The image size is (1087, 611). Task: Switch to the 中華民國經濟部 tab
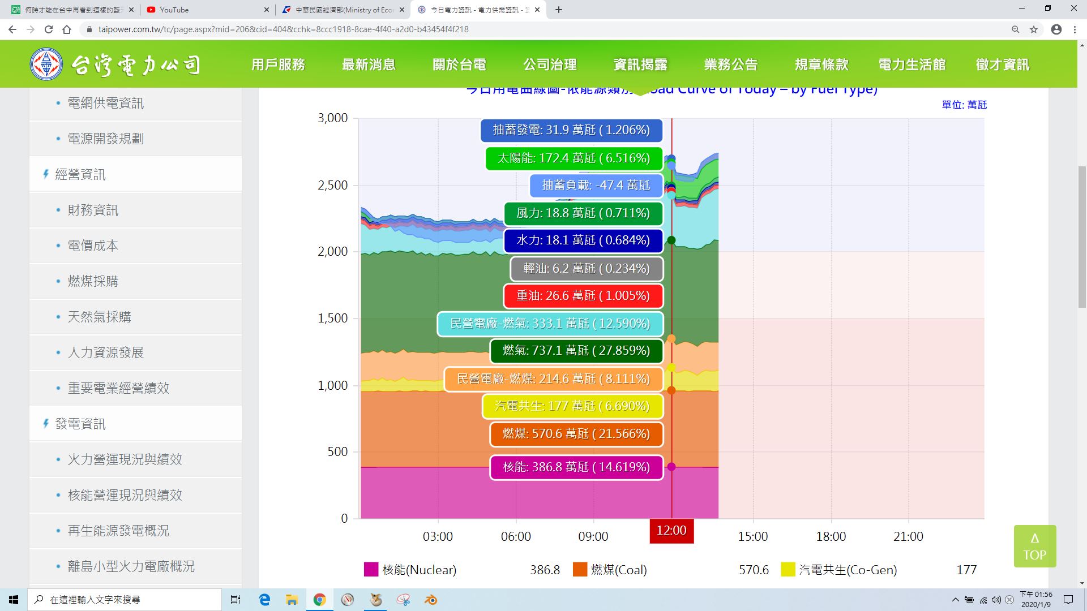coord(343,10)
